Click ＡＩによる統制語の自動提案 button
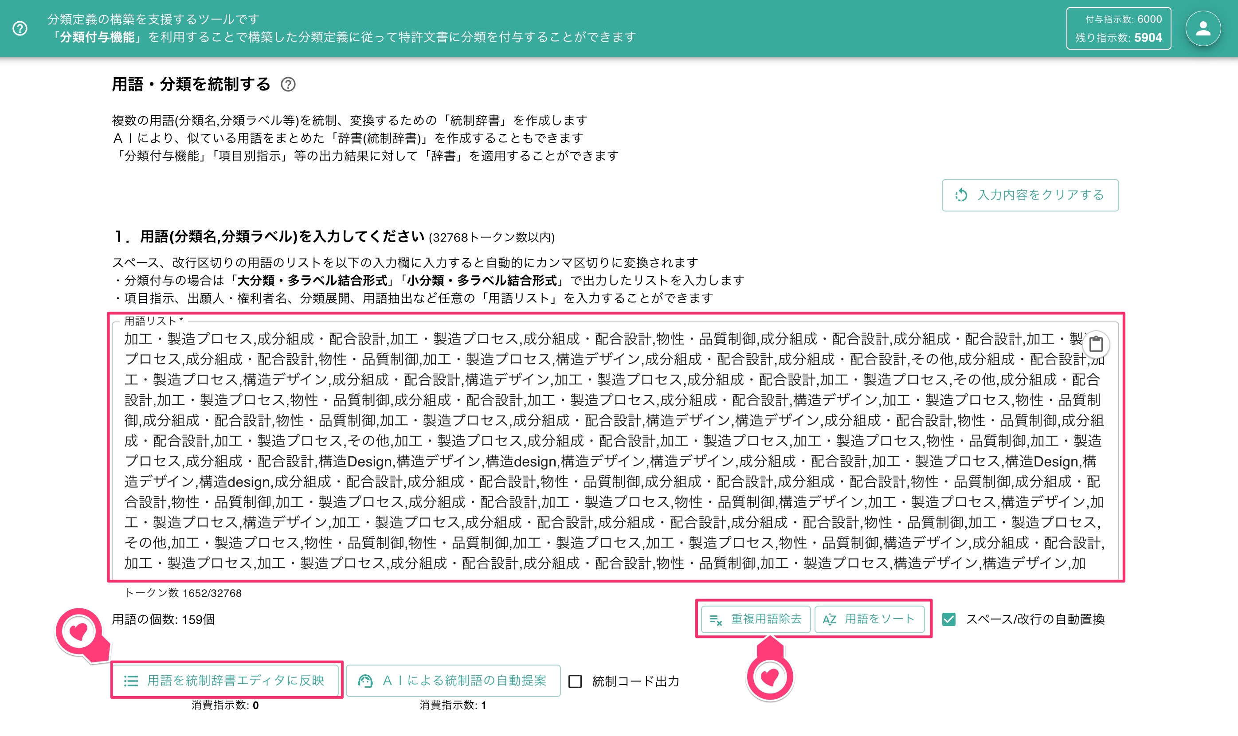 (x=453, y=681)
